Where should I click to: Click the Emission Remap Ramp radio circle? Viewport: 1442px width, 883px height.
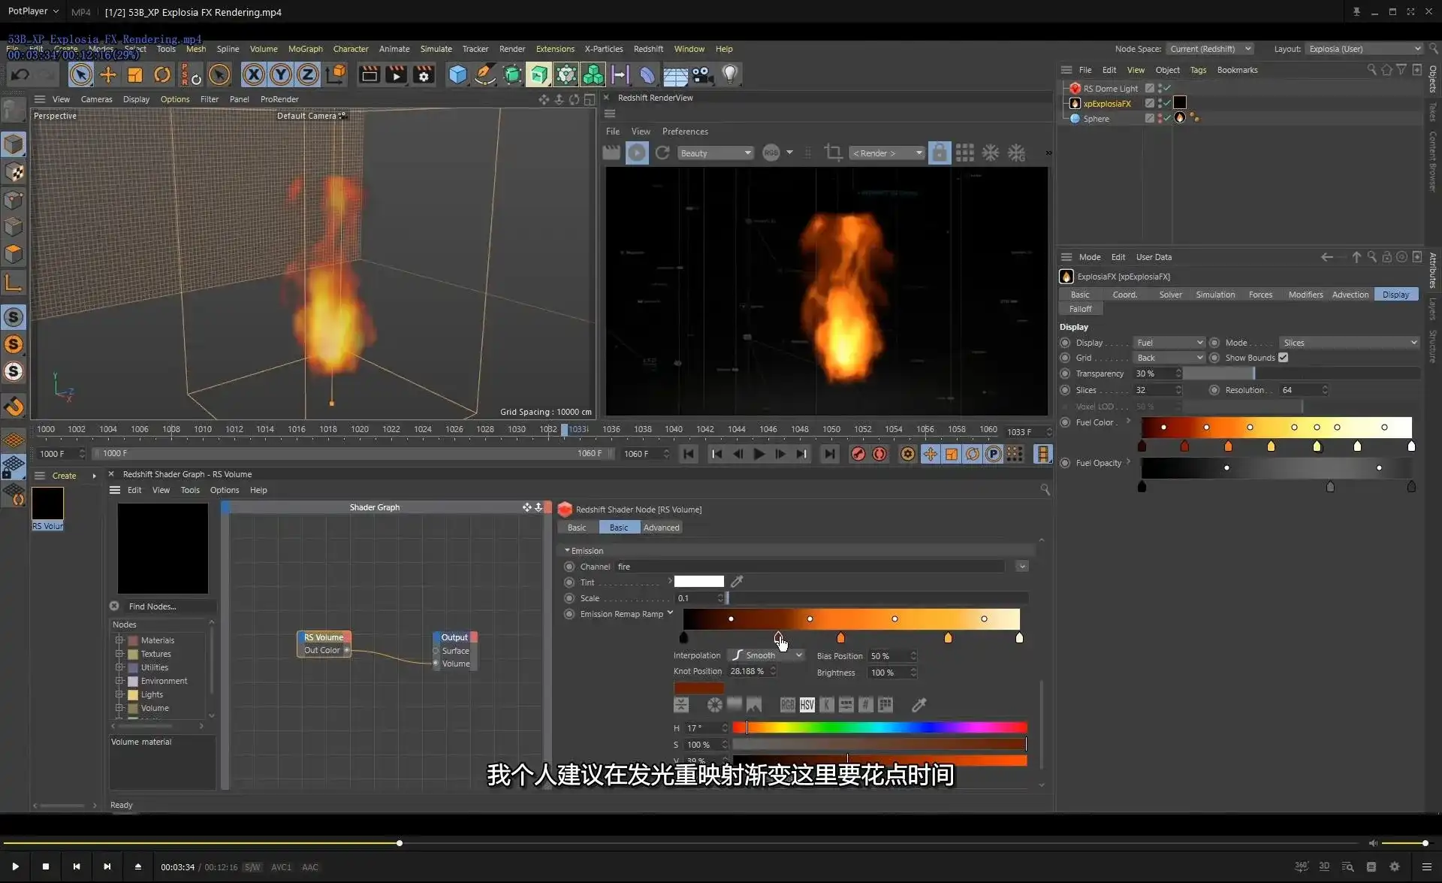tap(569, 614)
